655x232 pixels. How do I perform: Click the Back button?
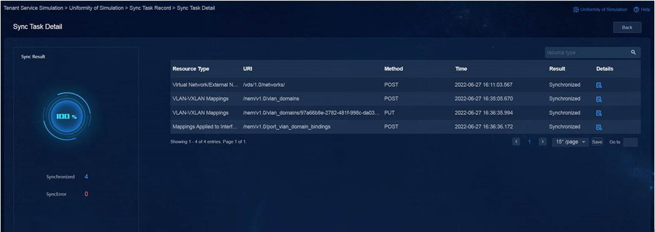(627, 27)
